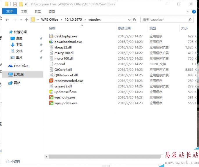Sort by 修改日期 column header
This screenshot has height=167, width=199.
(x=124, y=28)
